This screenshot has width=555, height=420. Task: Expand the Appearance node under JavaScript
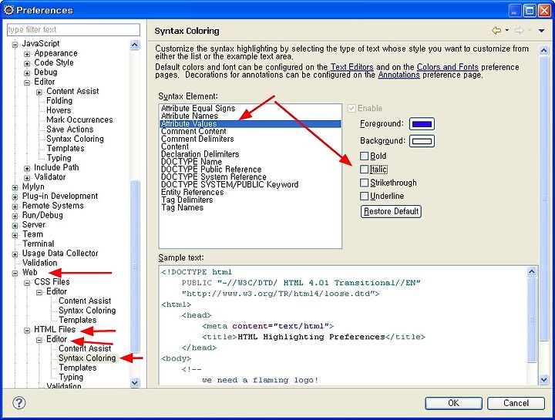27,54
